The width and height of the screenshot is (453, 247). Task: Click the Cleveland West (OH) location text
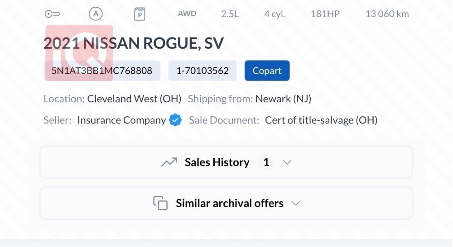tap(134, 99)
